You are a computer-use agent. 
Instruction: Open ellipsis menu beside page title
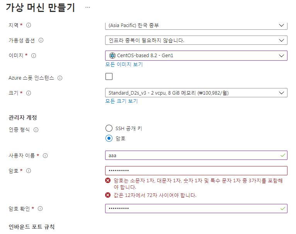pyautogui.click(x=88, y=7)
